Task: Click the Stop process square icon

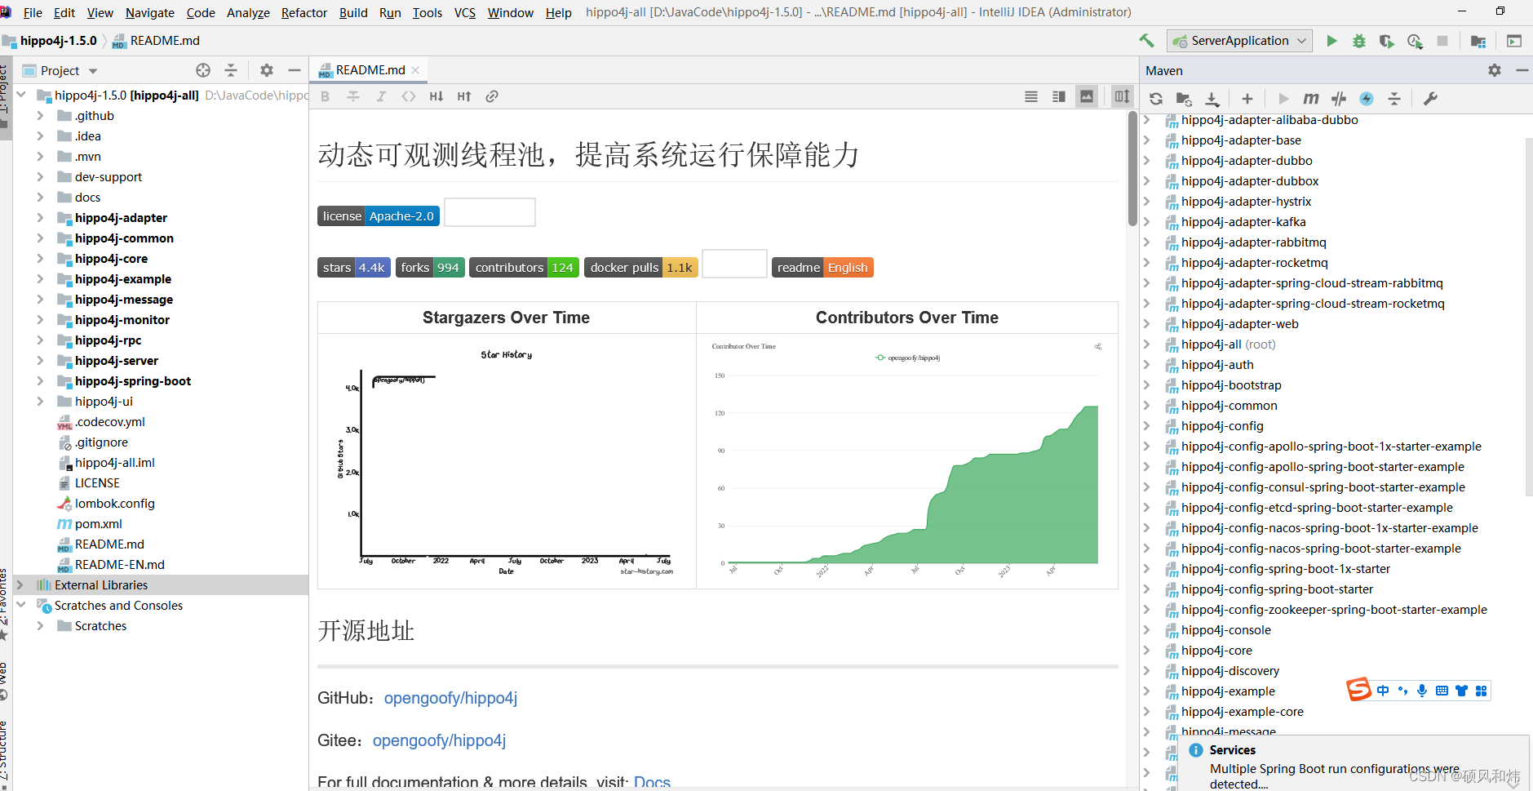Action: pyautogui.click(x=1442, y=41)
